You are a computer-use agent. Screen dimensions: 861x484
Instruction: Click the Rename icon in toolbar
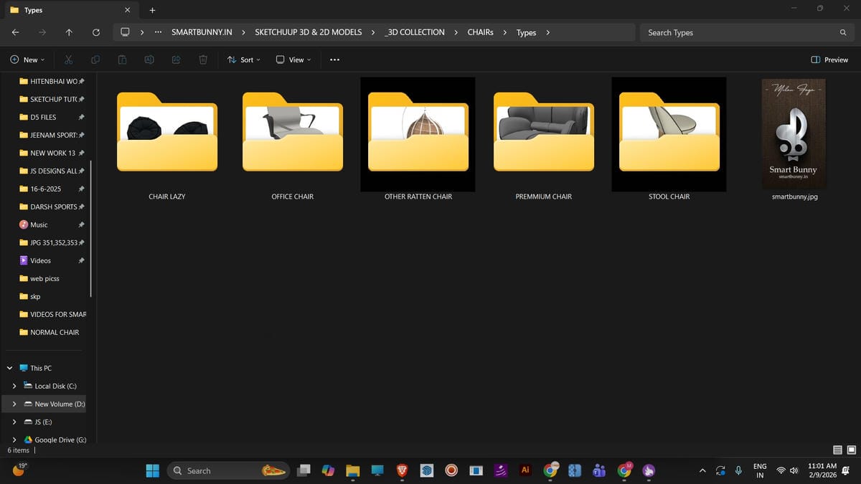pos(149,60)
